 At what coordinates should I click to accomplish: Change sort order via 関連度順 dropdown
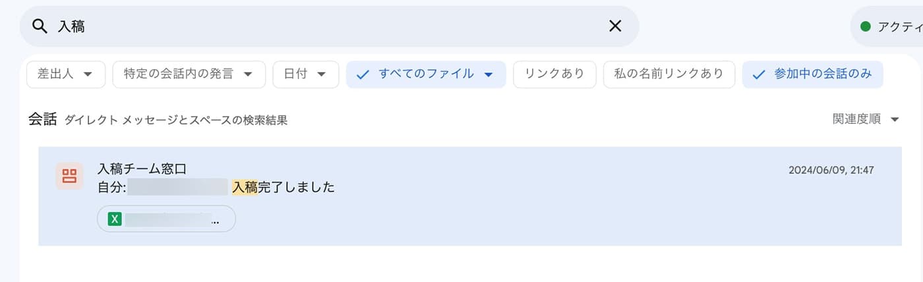coord(866,119)
